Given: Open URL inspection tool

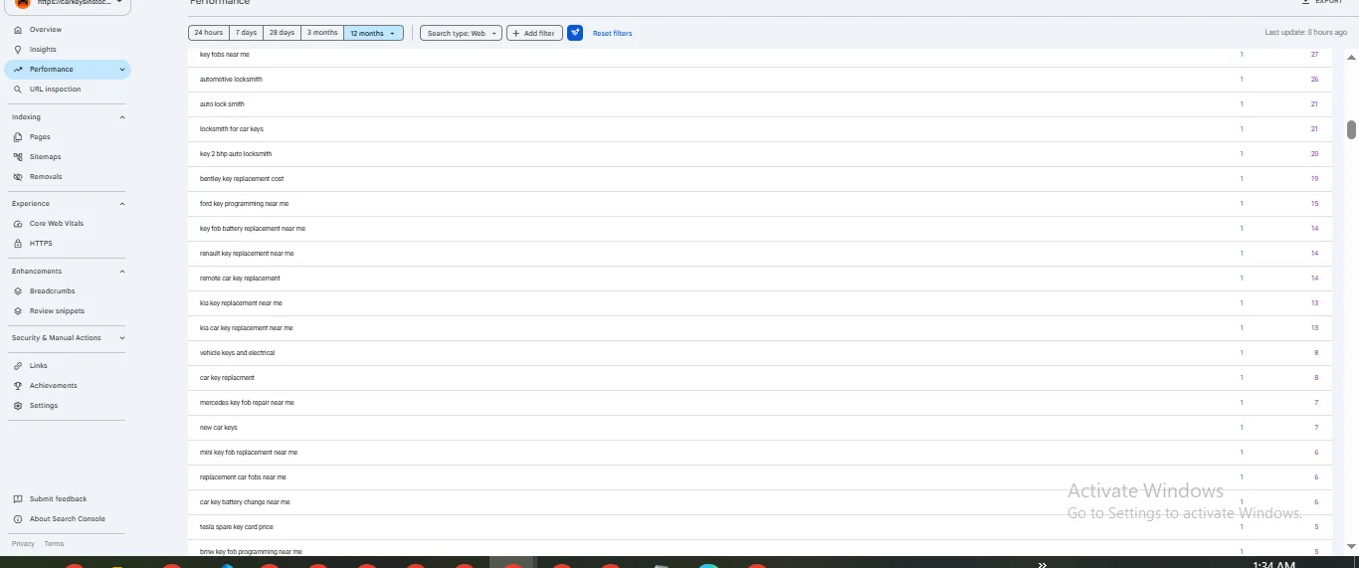Looking at the screenshot, I should [x=55, y=90].
